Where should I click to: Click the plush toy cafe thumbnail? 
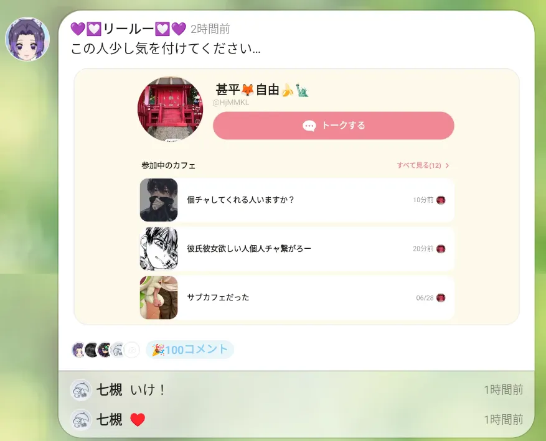pyautogui.click(x=159, y=298)
